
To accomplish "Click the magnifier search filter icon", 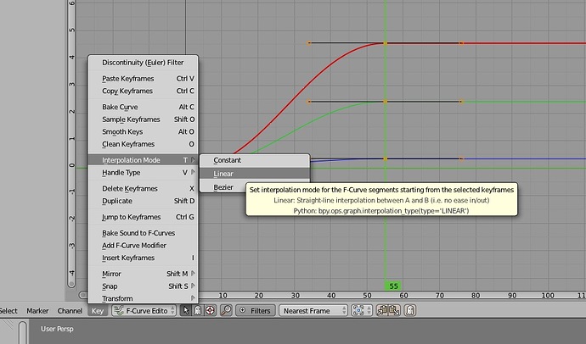I will pos(226,310).
